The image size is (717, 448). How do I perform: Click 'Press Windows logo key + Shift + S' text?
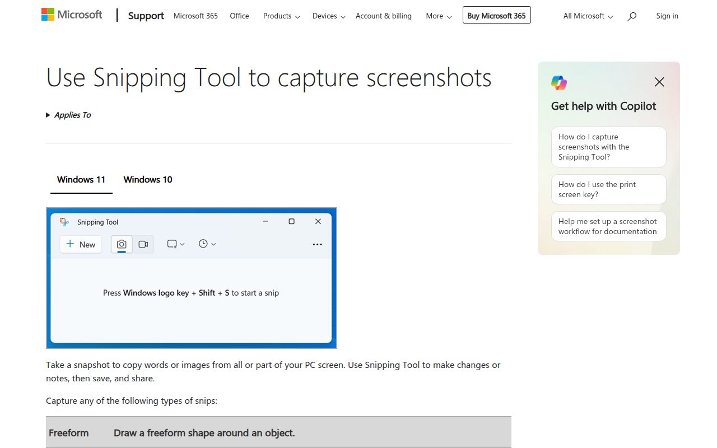191,293
